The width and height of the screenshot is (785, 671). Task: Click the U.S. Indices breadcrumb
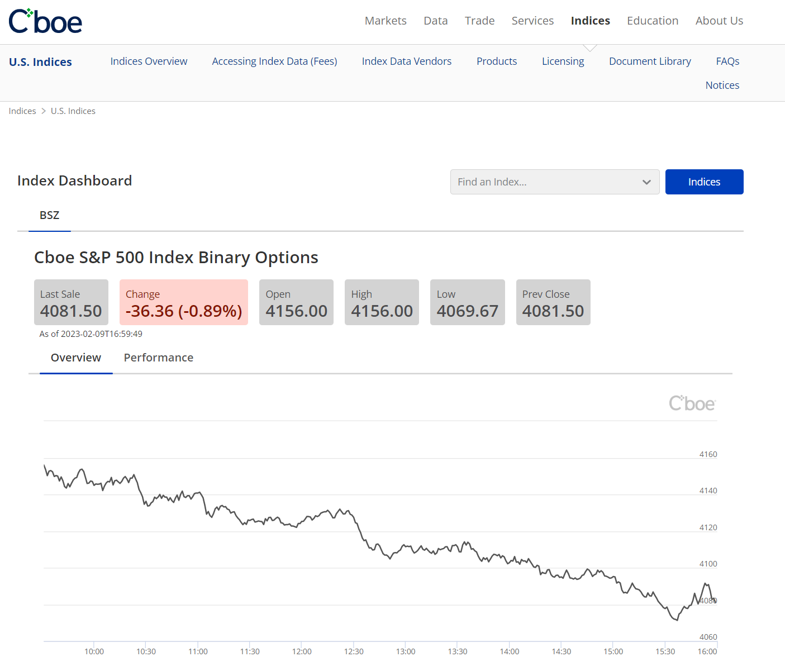(x=73, y=111)
